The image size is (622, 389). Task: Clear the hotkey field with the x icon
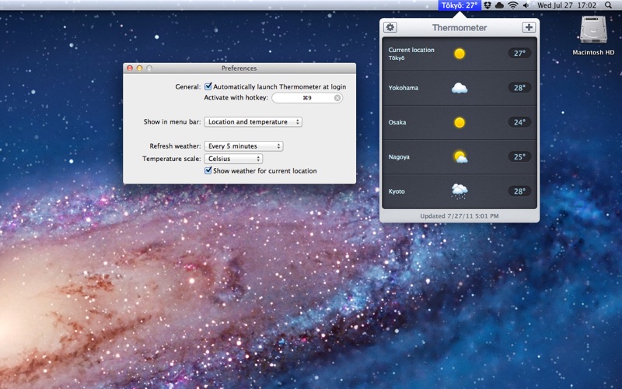(337, 98)
